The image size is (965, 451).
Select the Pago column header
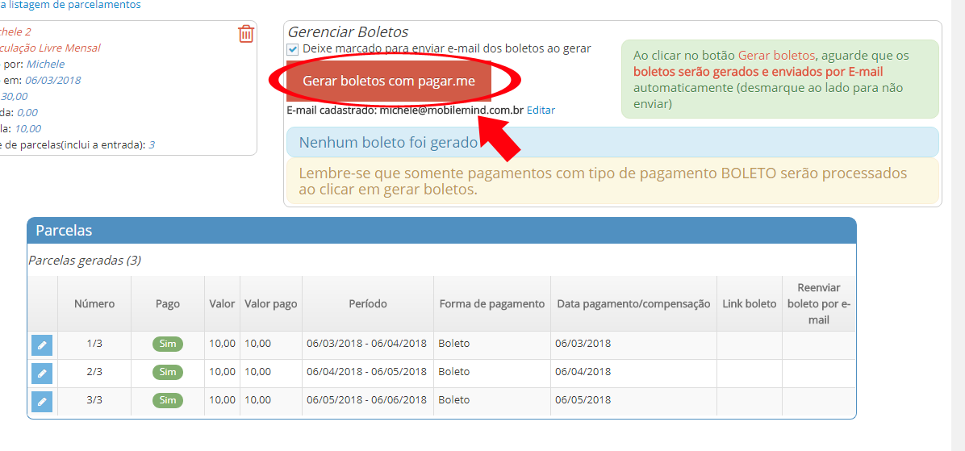(168, 304)
